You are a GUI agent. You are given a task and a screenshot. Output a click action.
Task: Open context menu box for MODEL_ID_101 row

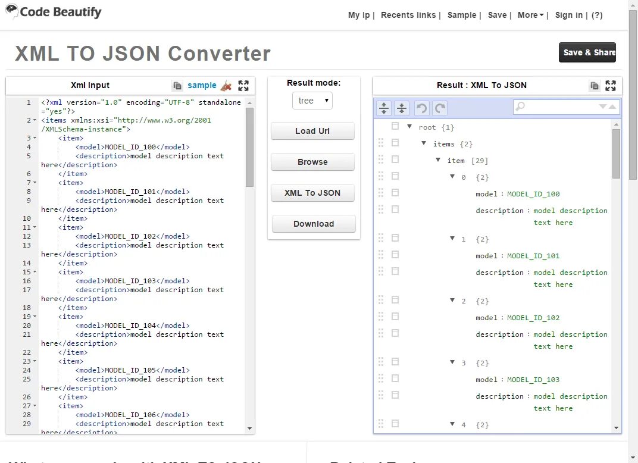tap(395, 255)
